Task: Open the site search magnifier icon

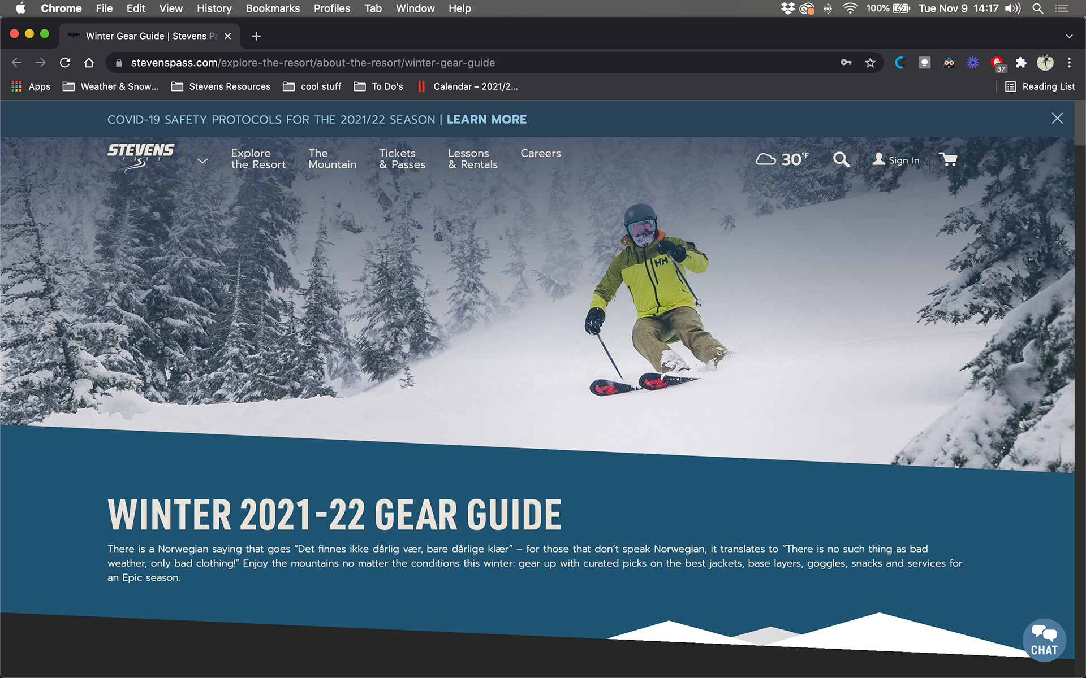Action: coord(841,160)
